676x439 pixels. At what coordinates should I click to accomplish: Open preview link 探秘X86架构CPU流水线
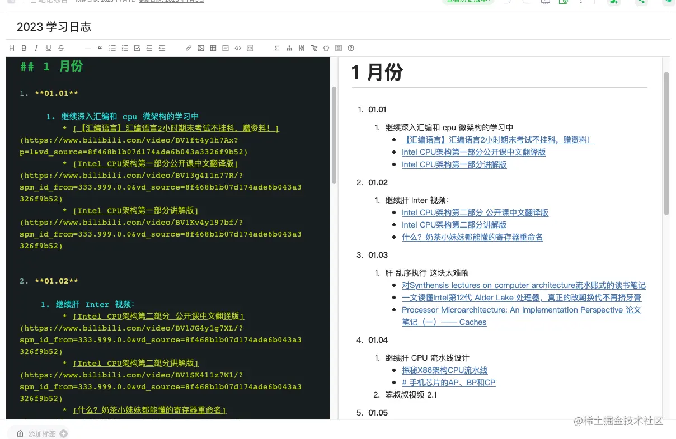tap(444, 370)
